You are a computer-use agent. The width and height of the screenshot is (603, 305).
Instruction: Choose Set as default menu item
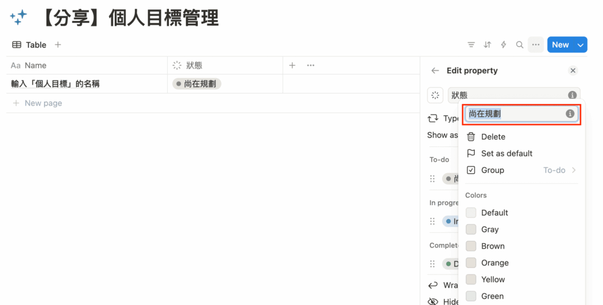[506, 153]
